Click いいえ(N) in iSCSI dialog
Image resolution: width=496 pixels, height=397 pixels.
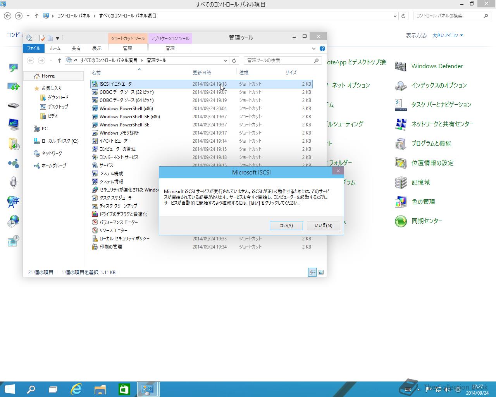pos(324,225)
